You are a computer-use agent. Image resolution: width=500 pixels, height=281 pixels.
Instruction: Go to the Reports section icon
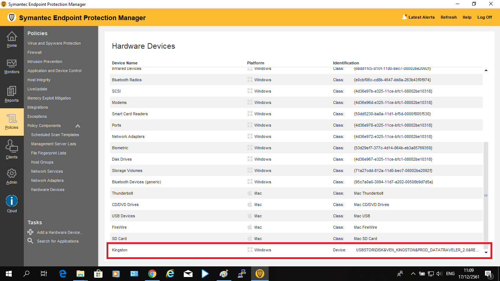click(x=12, y=91)
